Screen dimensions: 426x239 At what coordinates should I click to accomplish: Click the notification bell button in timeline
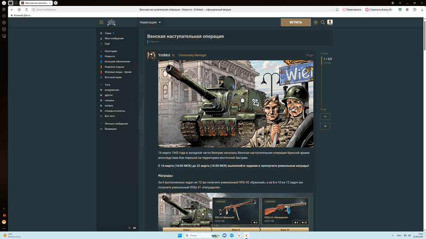[x=325, y=126]
